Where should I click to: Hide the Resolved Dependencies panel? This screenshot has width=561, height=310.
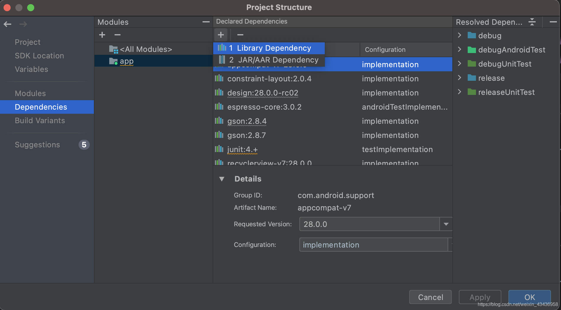pyautogui.click(x=553, y=22)
